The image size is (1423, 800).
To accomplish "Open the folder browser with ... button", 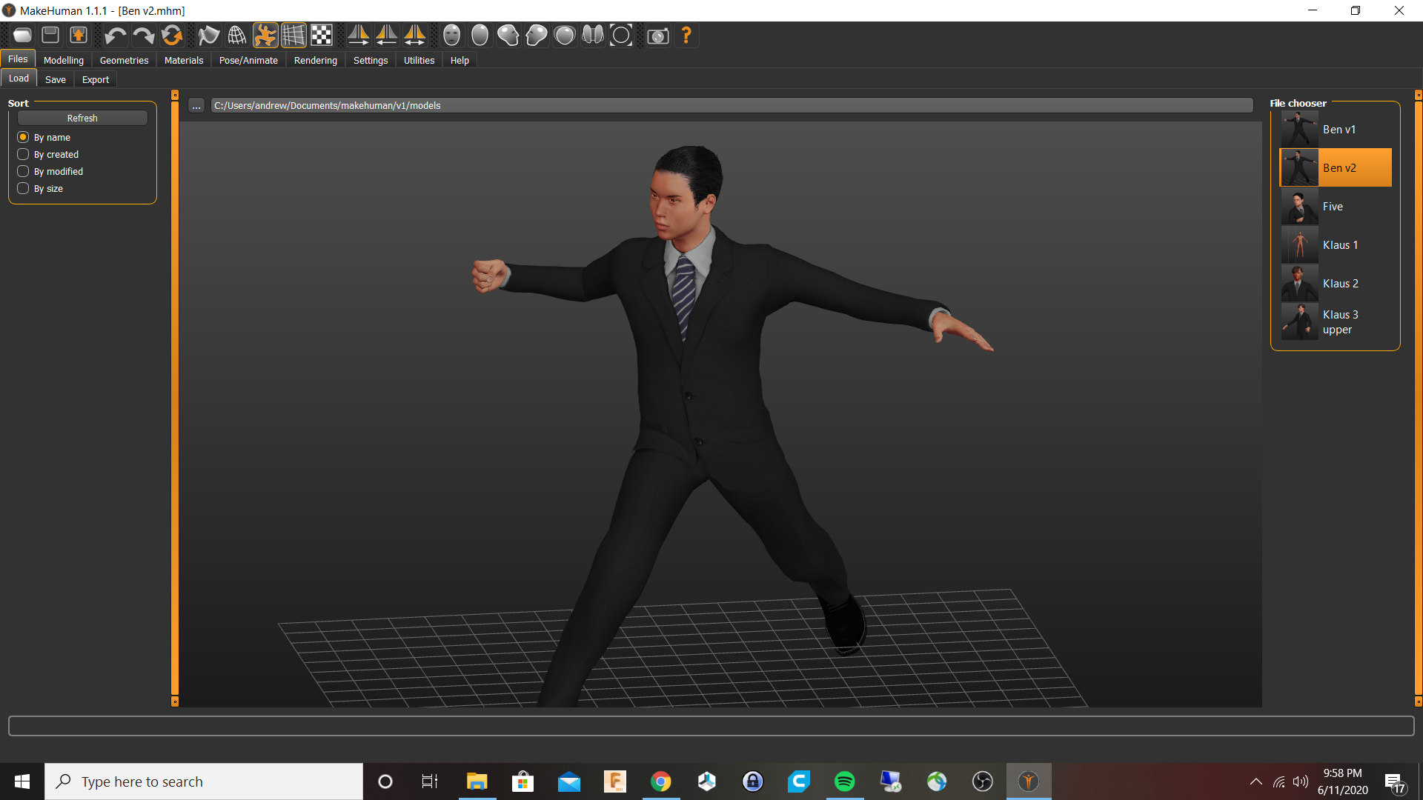I will click(196, 105).
